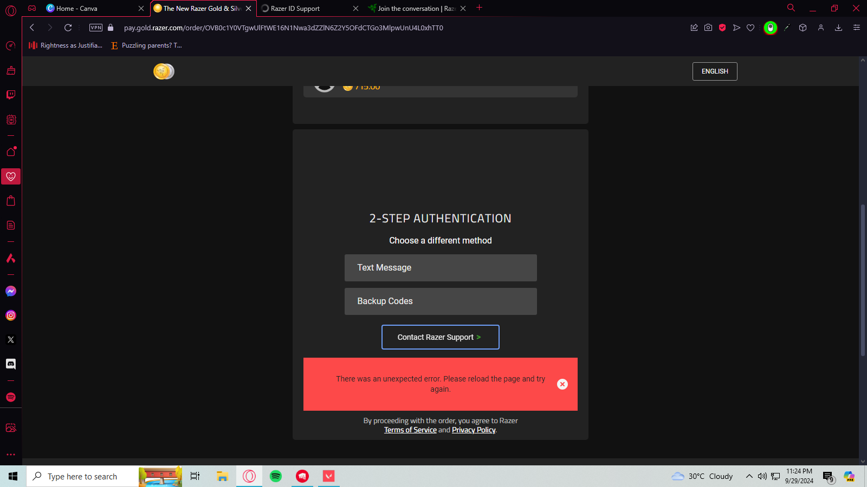Show hidden system tray icons
This screenshot has width=867, height=487.
[749, 476]
